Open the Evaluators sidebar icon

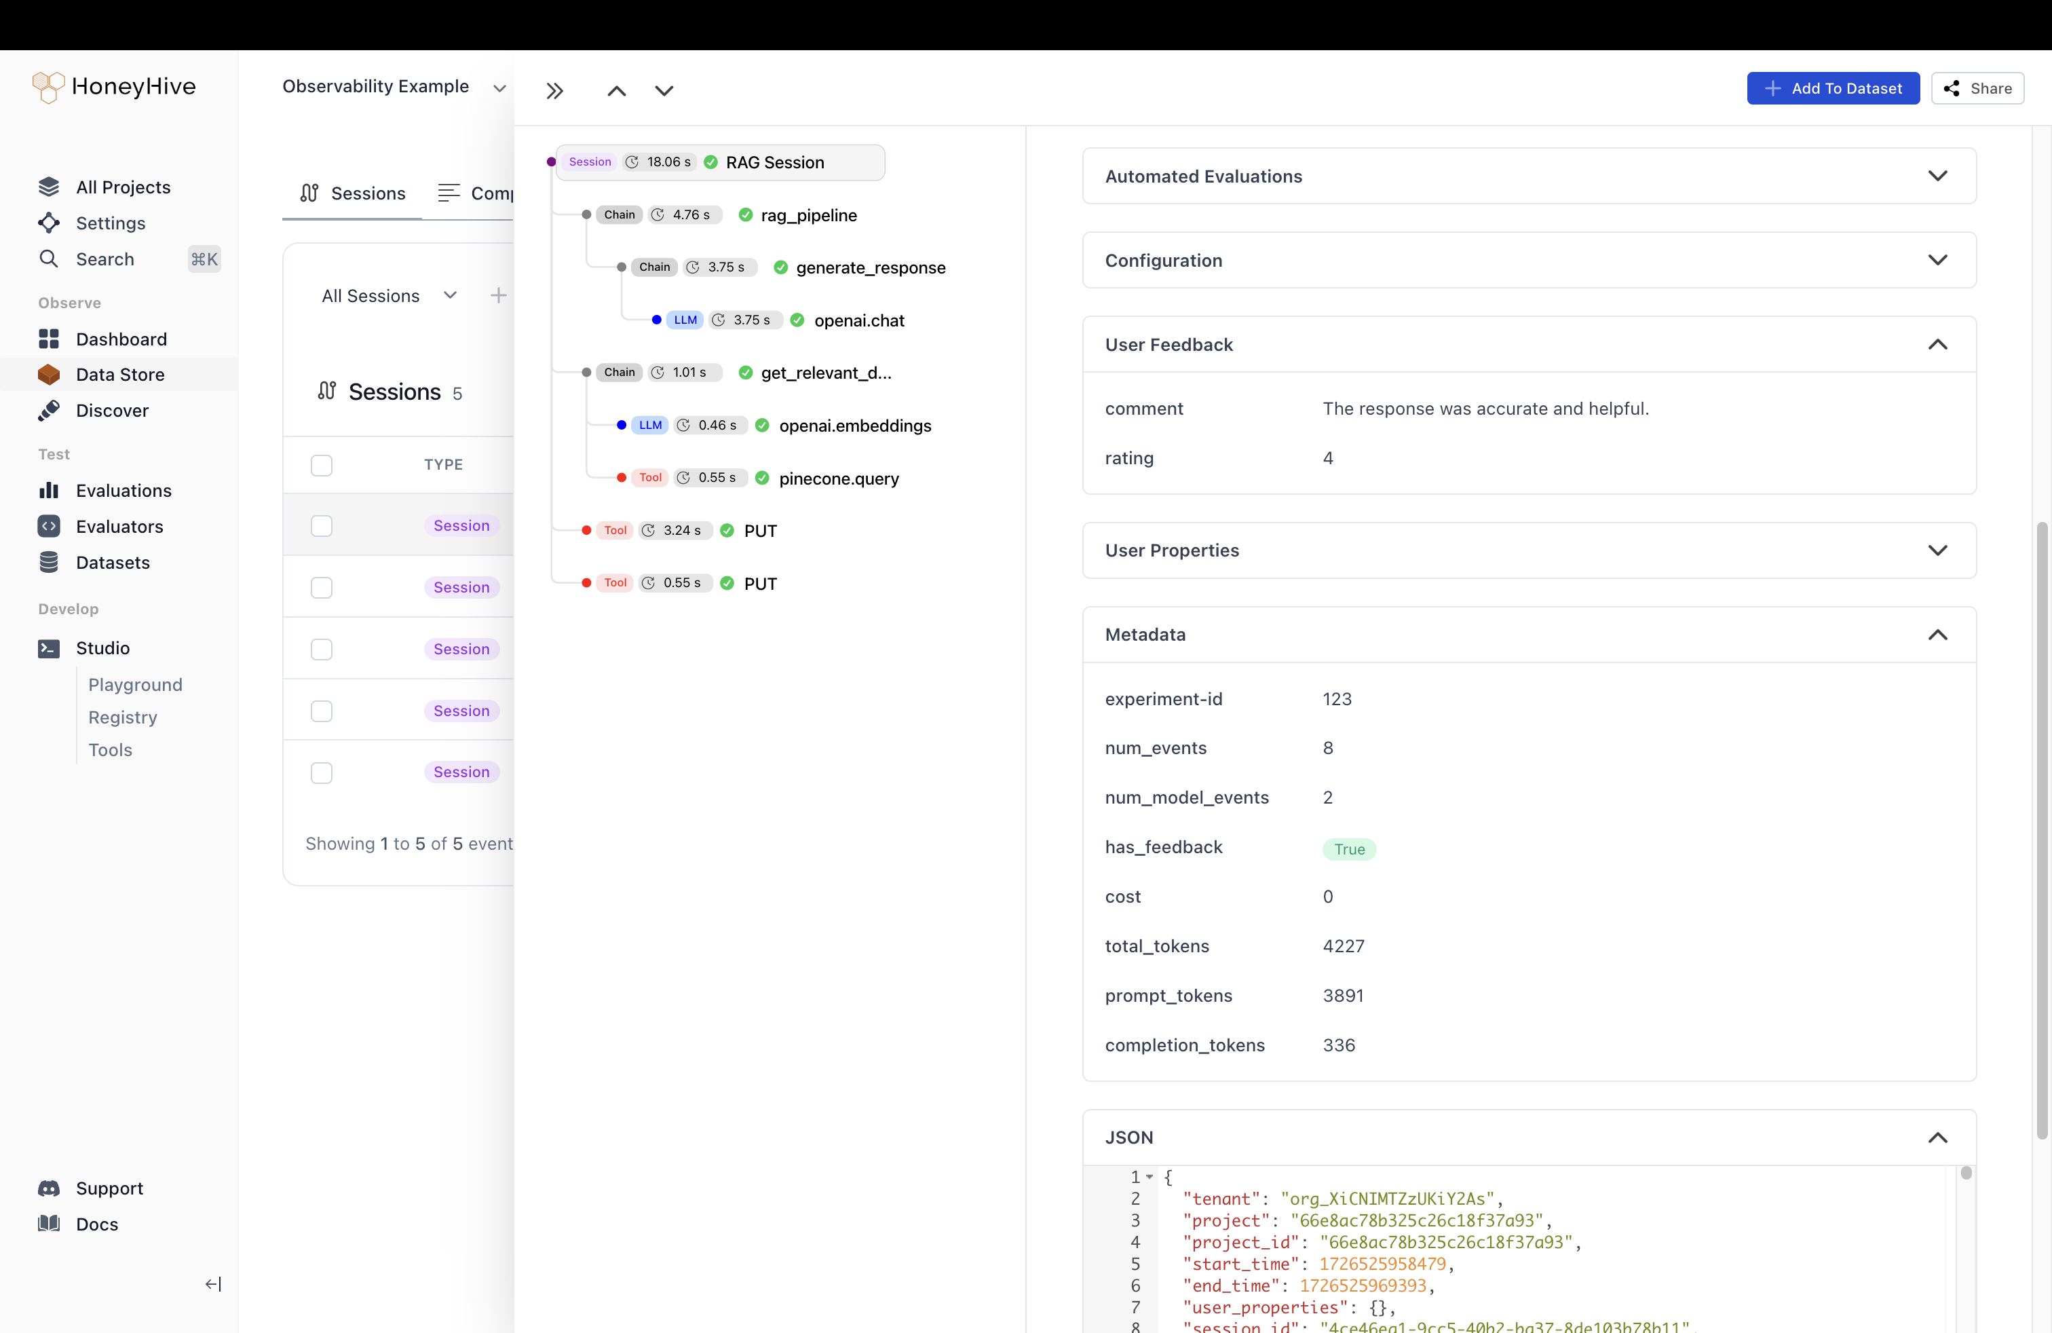(x=49, y=526)
